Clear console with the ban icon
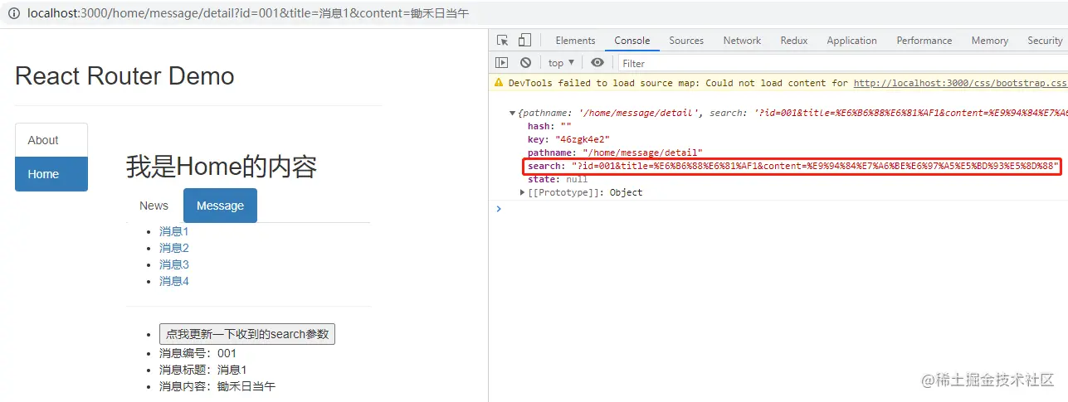1068x402 pixels. pos(525,62)
